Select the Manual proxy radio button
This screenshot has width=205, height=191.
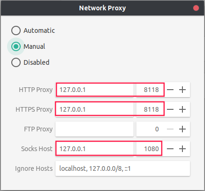pyautogui.click(x=16, y=46)
